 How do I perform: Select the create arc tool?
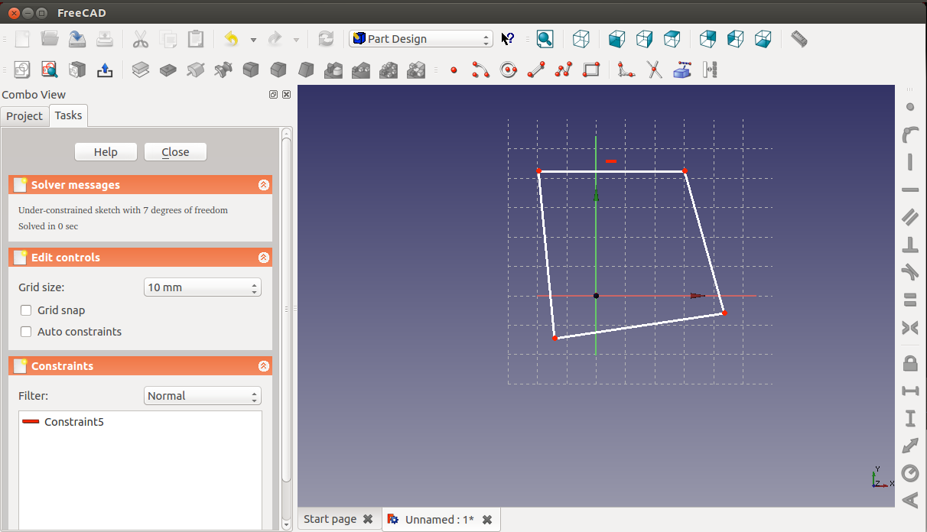(480, 70)
